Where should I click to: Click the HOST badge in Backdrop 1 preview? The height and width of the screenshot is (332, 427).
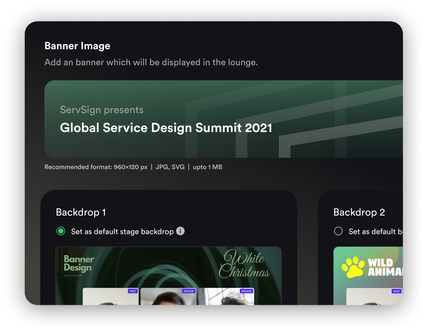pos(133,291)
